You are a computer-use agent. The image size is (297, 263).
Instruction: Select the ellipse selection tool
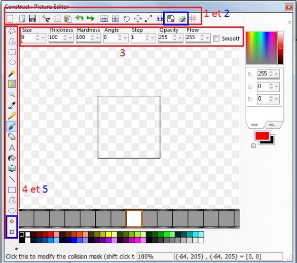click(12, 62)
